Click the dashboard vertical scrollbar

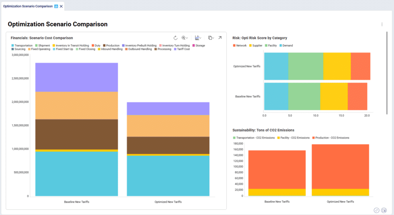point(387,73)
